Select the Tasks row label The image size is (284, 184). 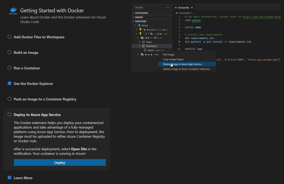[x=149, y=42]
